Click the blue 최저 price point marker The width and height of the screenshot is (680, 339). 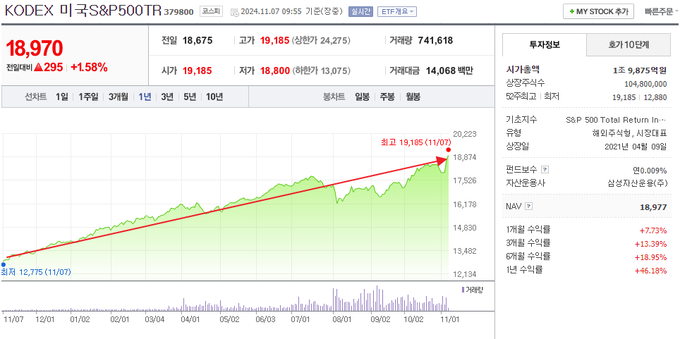point(3,264)
